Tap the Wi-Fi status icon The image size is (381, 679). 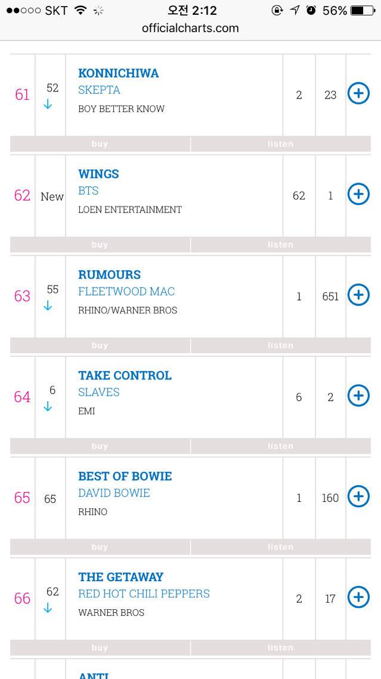point(80,10)
